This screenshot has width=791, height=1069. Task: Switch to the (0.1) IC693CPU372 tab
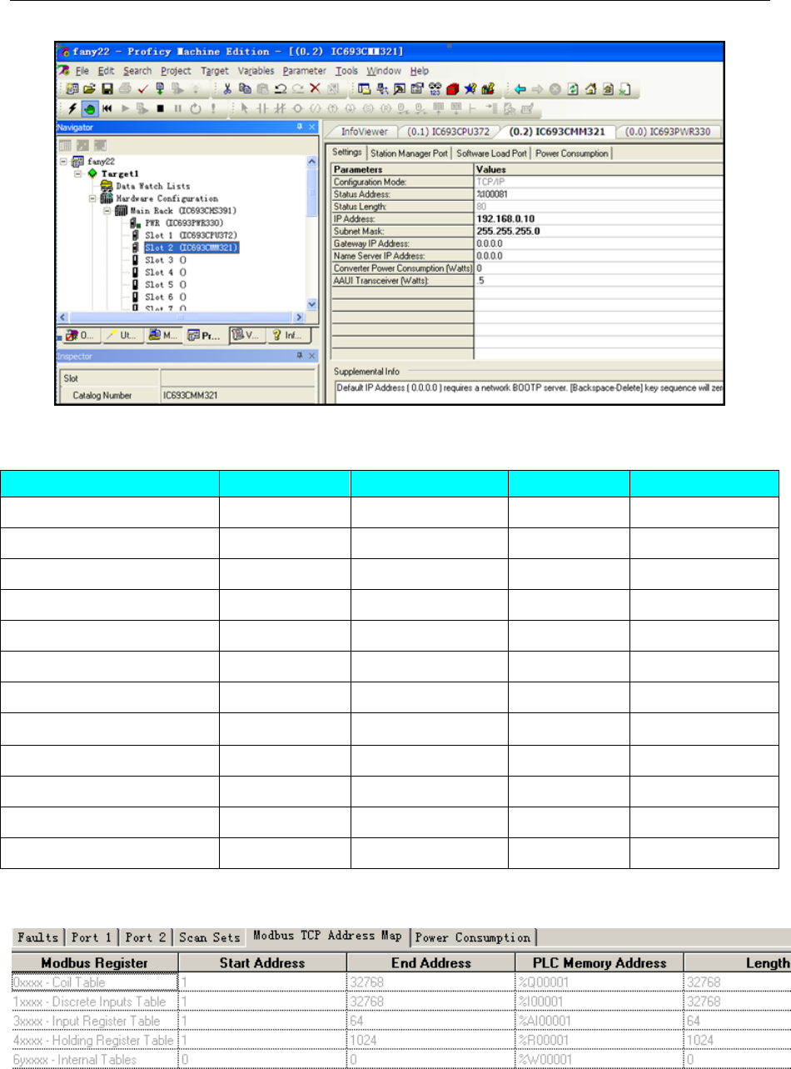click(x=447, y=131)
